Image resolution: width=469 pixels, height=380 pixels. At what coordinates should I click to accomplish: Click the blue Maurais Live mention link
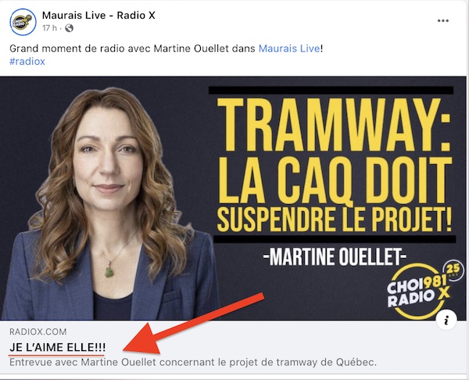[x=289, y=48]
